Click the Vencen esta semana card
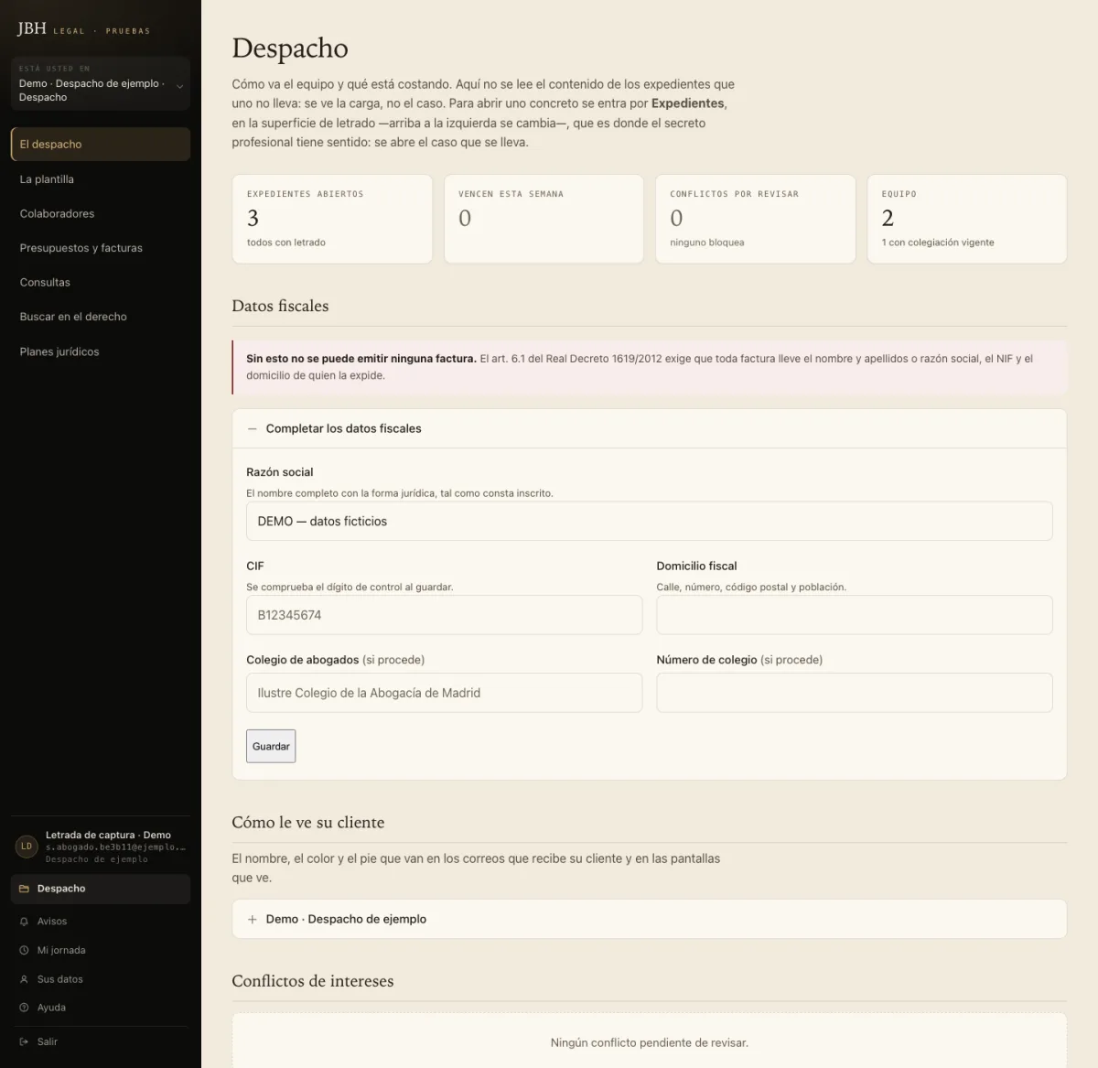This screenshot has height=1068, width=1098. pyautogui.click(x=544, y=219)
